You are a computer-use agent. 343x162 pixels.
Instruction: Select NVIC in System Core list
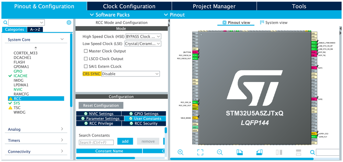point(18,90)
